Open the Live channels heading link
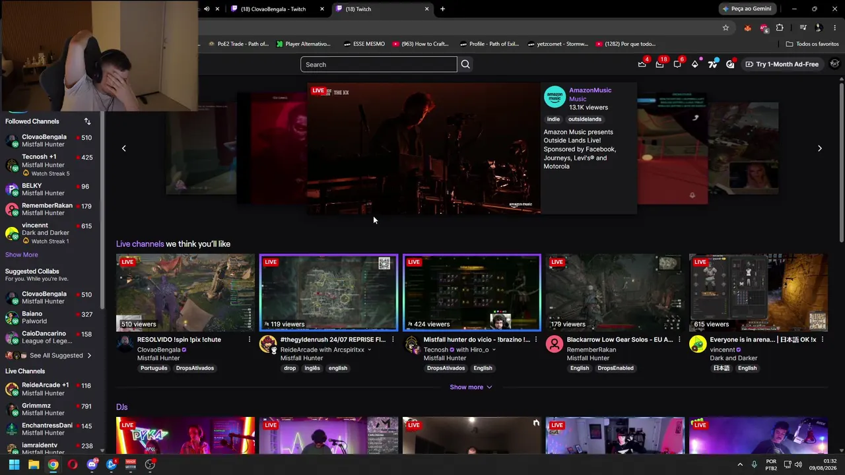The image size is (845, 475). (x=140, y=244)
